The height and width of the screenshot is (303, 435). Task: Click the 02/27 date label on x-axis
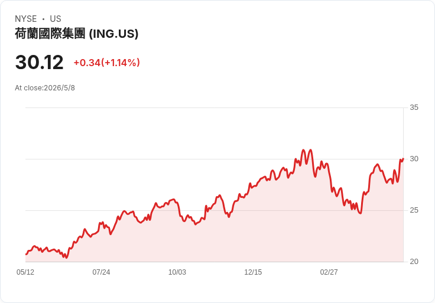click(329, 272)
